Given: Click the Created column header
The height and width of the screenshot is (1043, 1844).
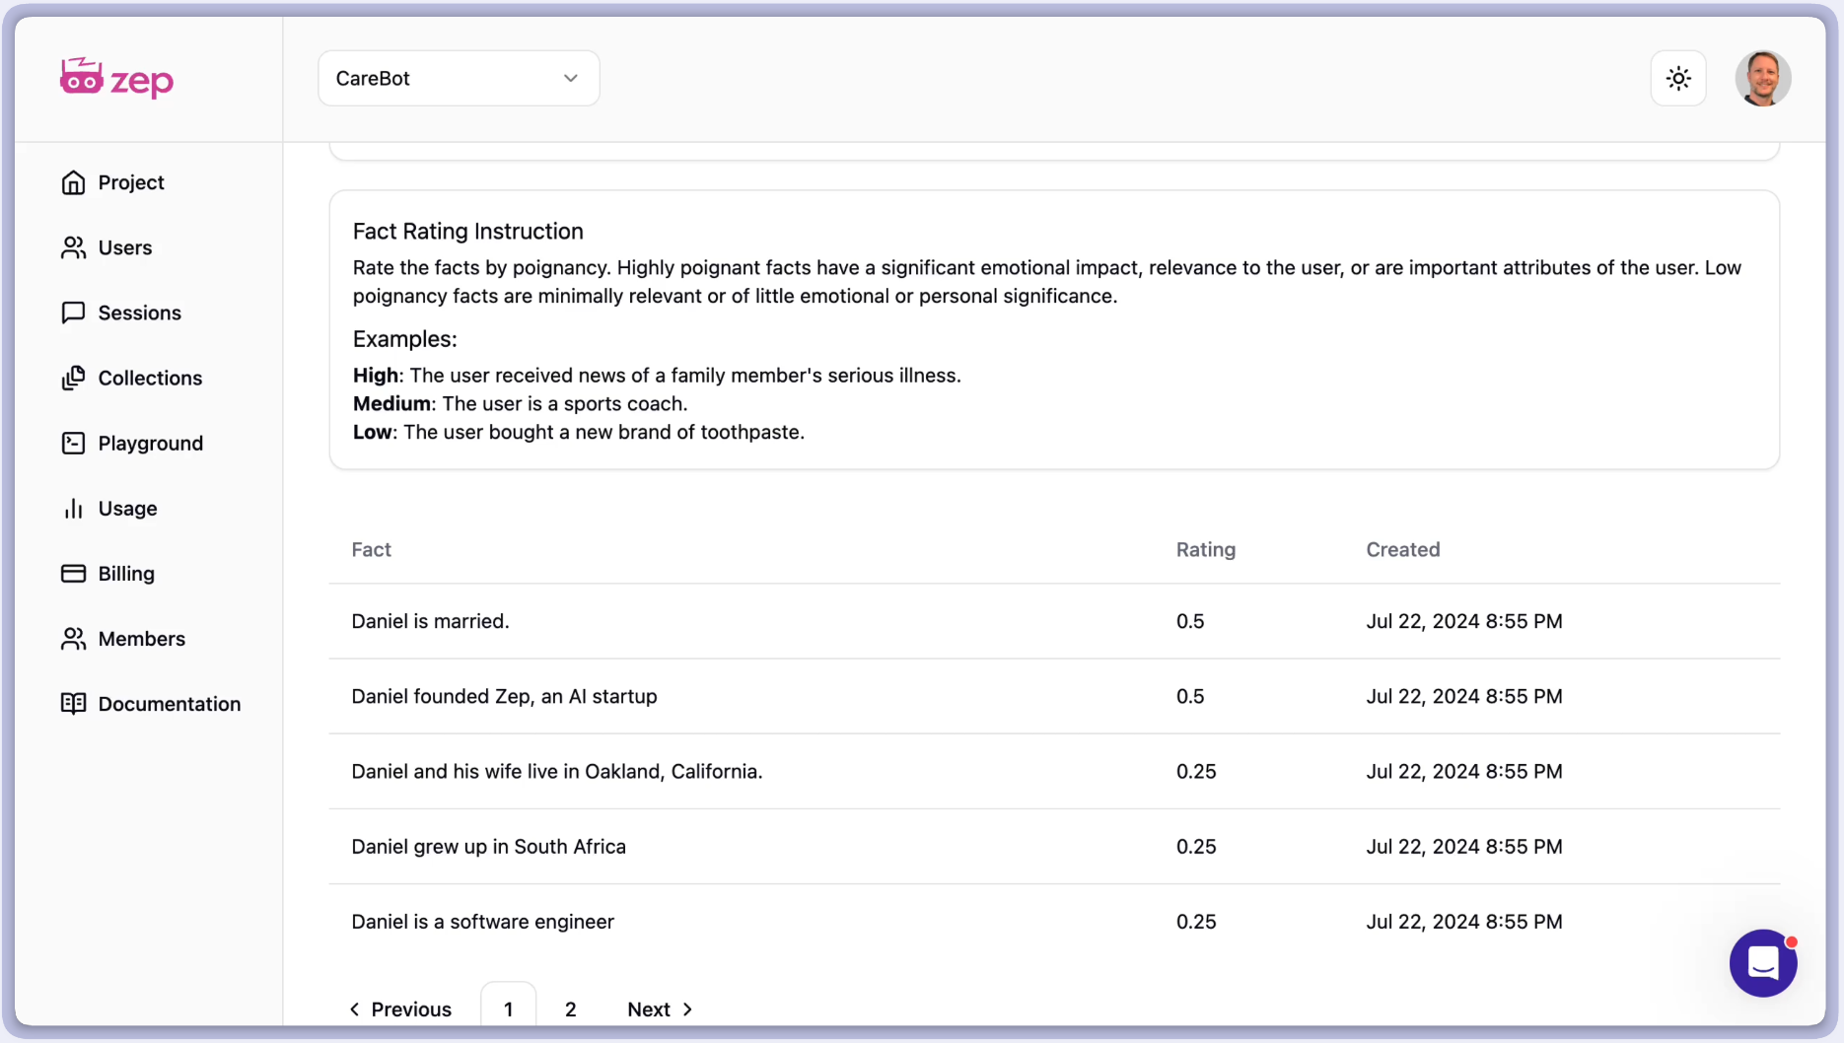Looking at the screenshot, I should 1402,549.
